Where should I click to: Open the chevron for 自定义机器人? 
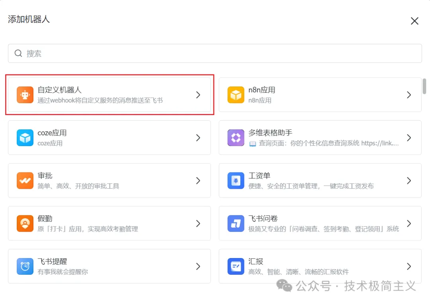(198, 95)
